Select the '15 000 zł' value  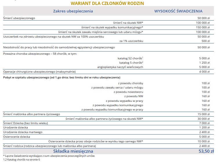(204, 114)
